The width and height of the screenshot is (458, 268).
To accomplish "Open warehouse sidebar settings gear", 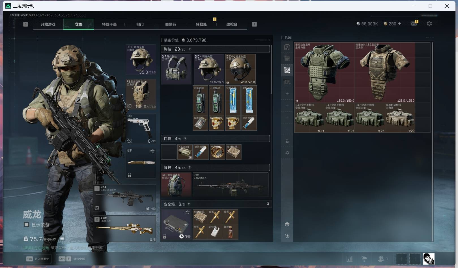I will pos(287,153).
